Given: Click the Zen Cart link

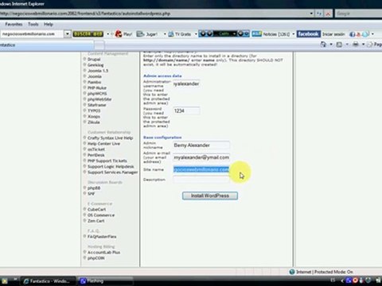Looking at the screenshot, I should tap(95, 221).
